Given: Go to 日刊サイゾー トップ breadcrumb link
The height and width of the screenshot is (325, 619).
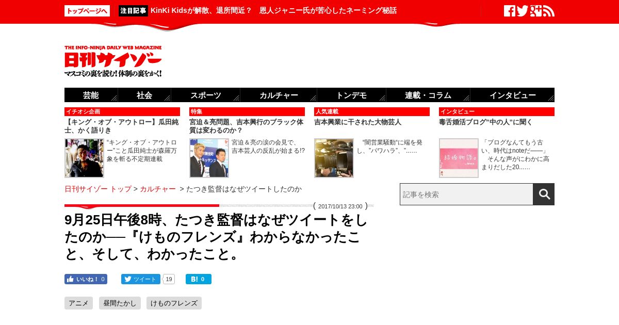Looking at the screenshot, I should click(x=98, y=189).
